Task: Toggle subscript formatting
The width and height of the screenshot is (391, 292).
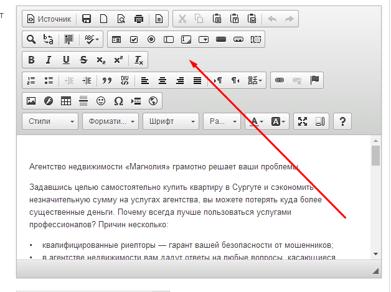Action: tap(101, 60)
